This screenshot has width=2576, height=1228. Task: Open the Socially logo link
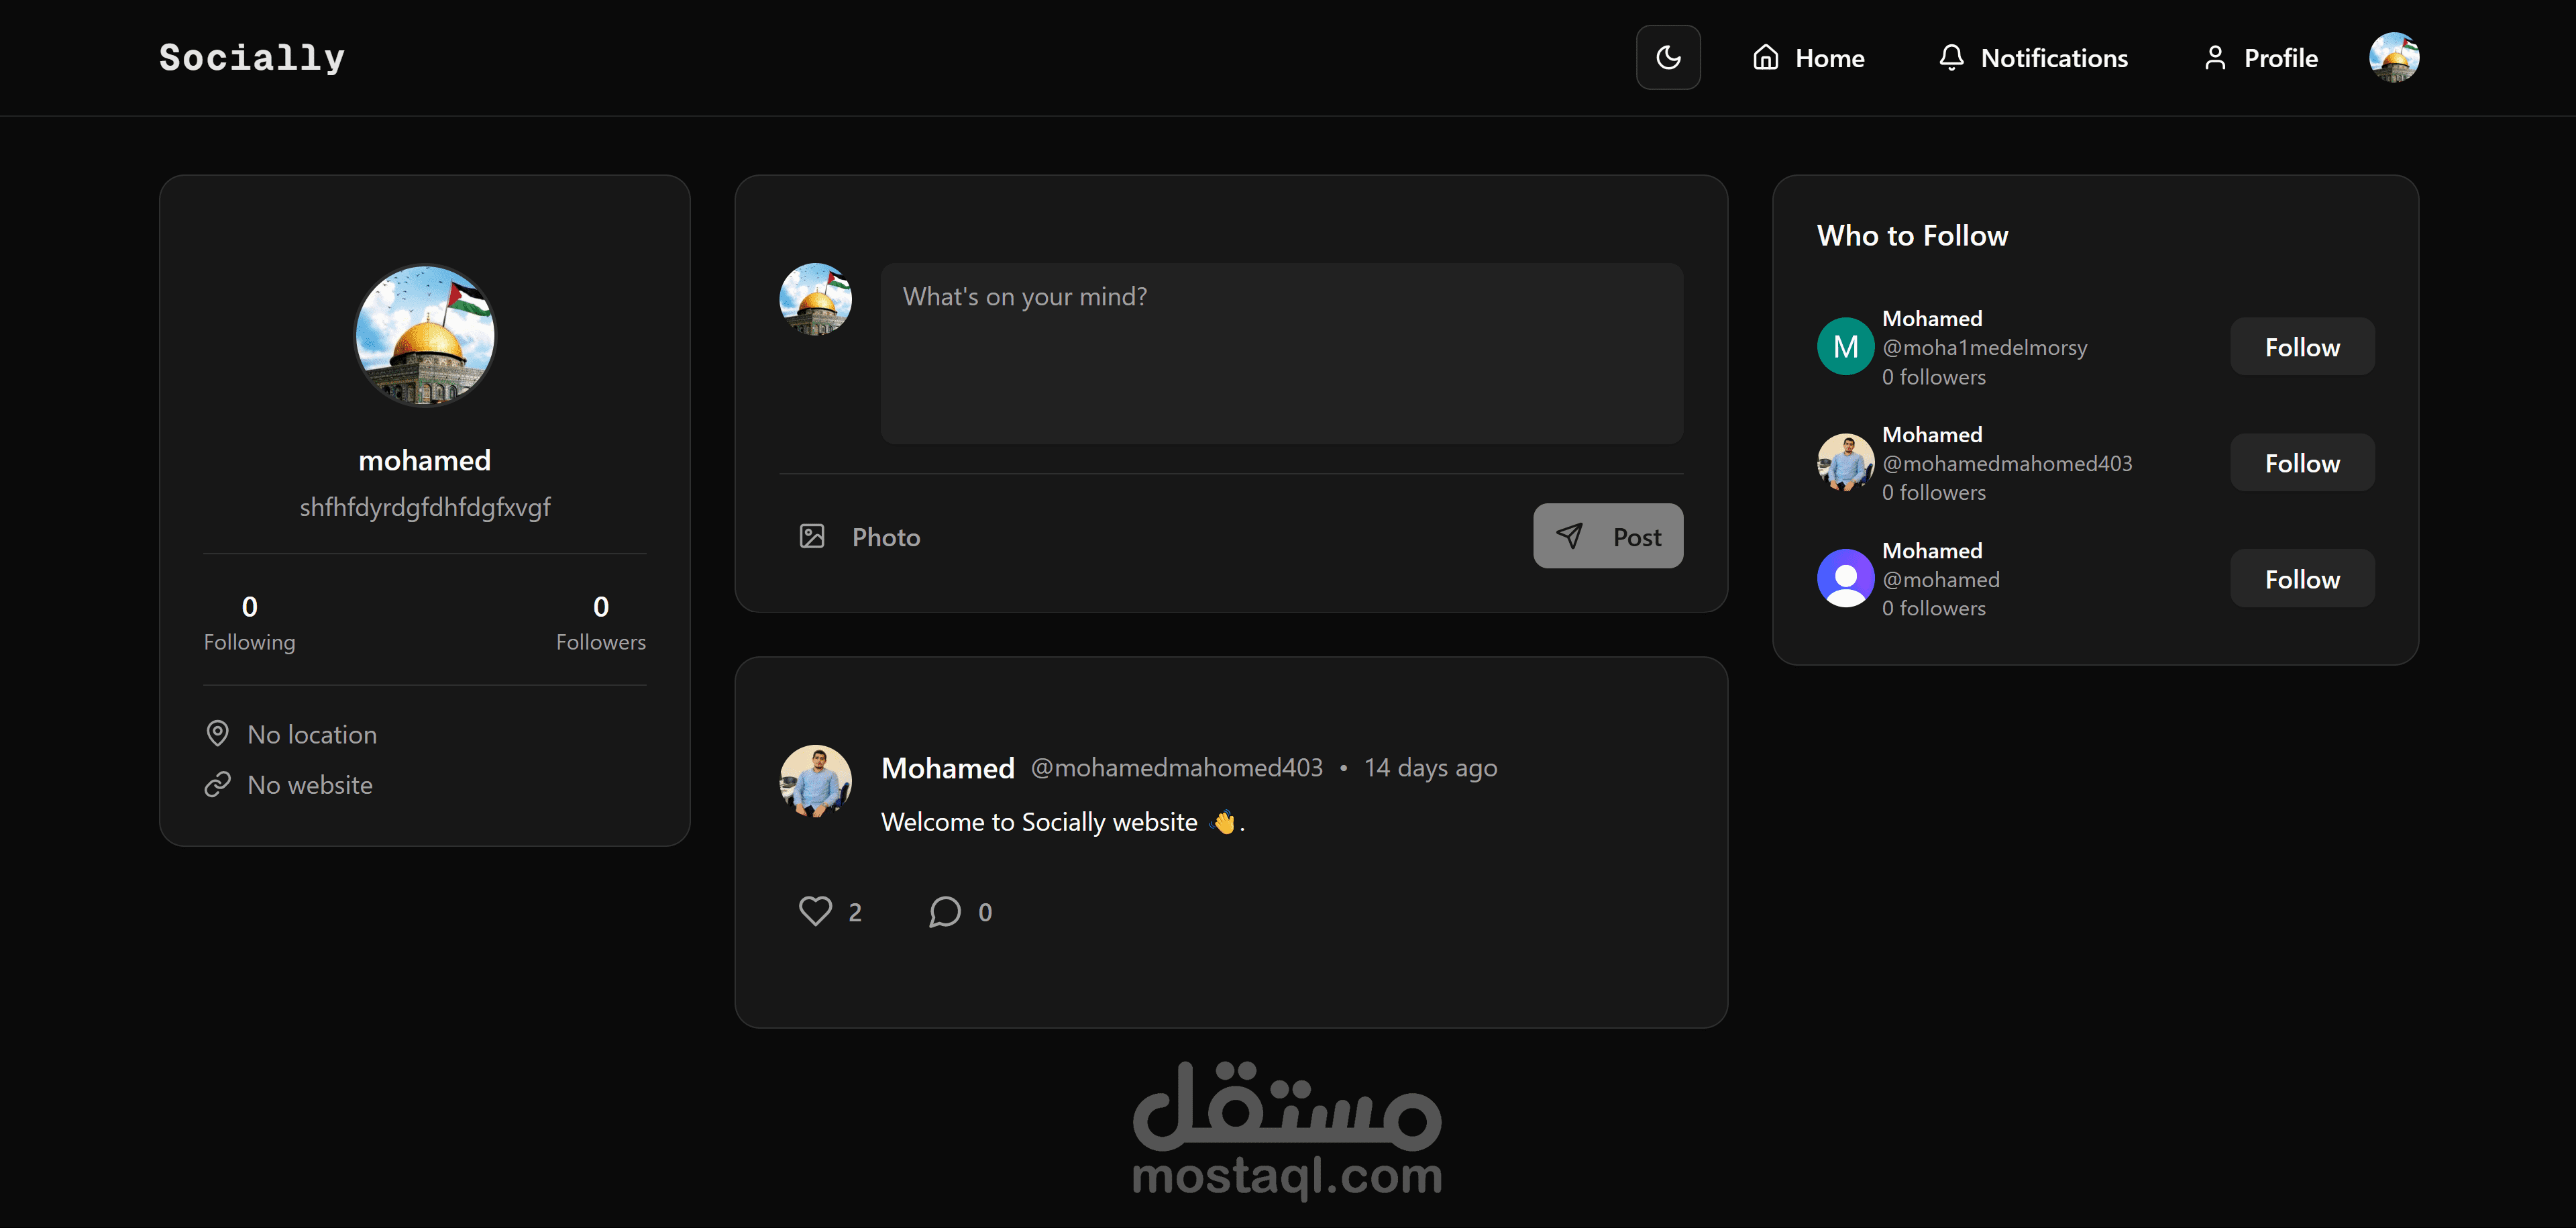[x=252, y=57]
